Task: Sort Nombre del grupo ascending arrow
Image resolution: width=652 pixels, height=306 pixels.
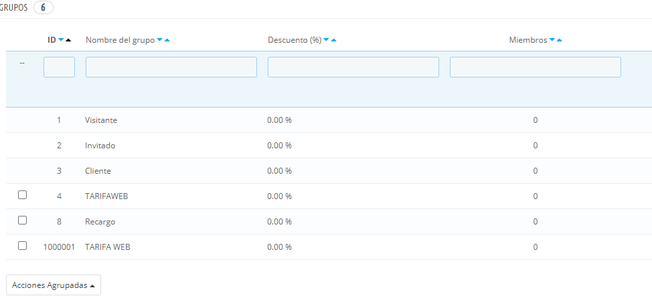Action: click(x=167, y=40)
